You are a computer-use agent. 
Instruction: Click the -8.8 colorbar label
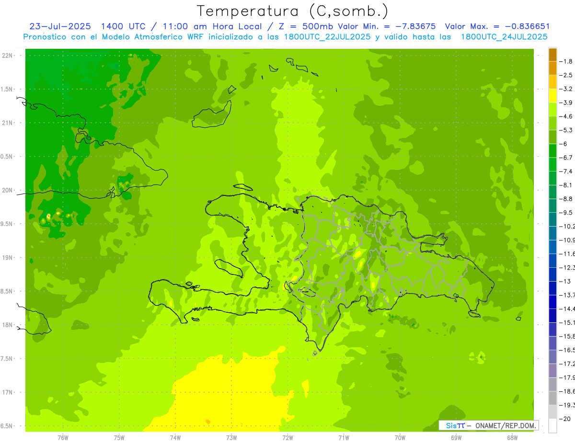tap(566, 199)
